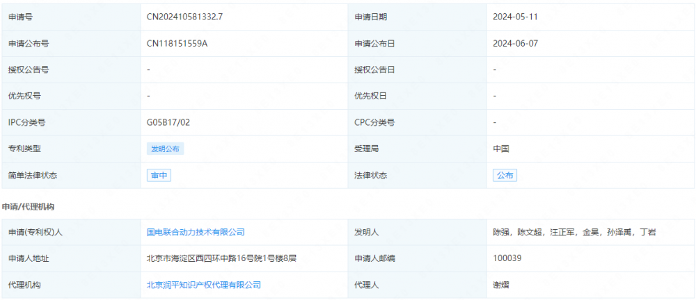Click the 专利类型 field label
Image resolution: width=696 pixels, height=300 pixels.
click(x=24, y=149)
